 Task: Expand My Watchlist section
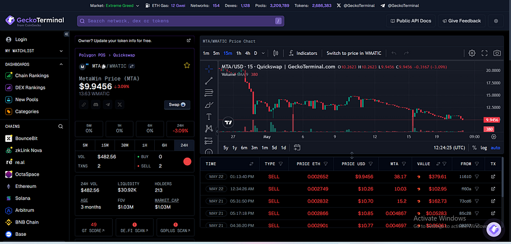click(61, 51)
